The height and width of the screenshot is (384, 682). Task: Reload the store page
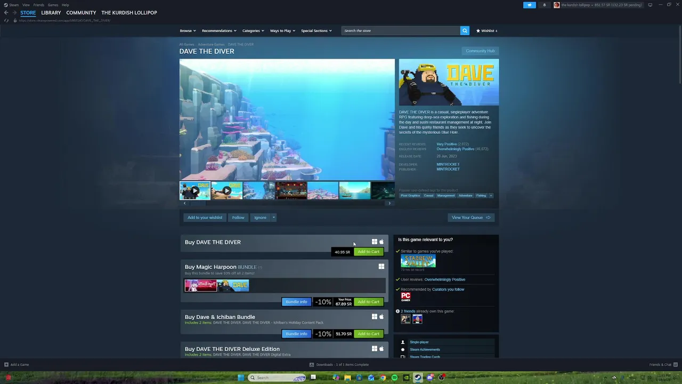(6, 20)
